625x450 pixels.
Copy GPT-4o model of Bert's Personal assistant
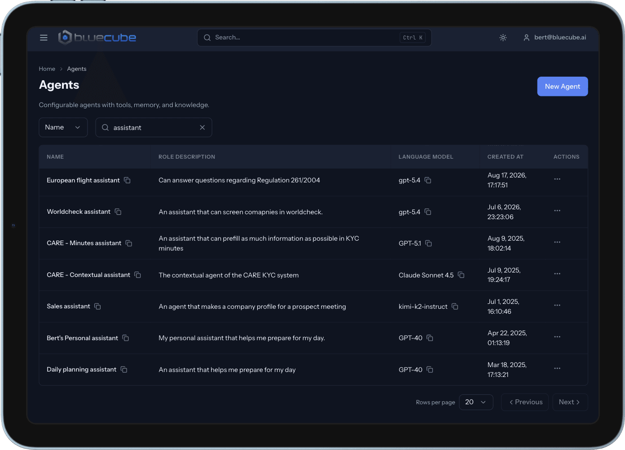(430, 338)
